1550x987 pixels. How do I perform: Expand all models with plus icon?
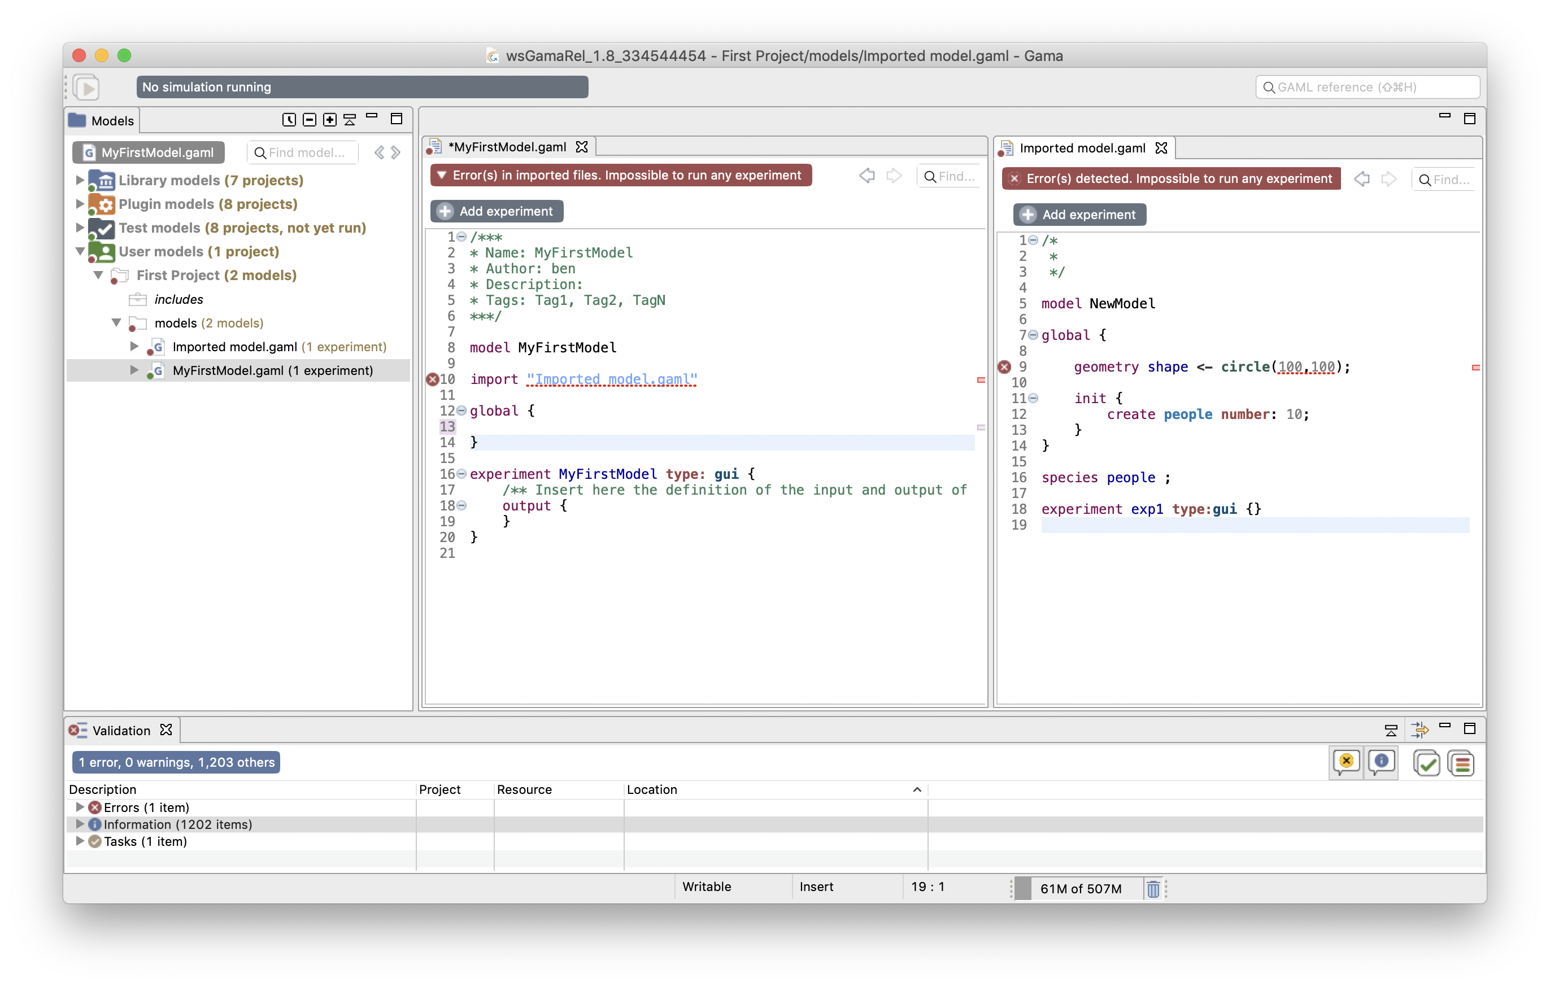coord(329,120)
